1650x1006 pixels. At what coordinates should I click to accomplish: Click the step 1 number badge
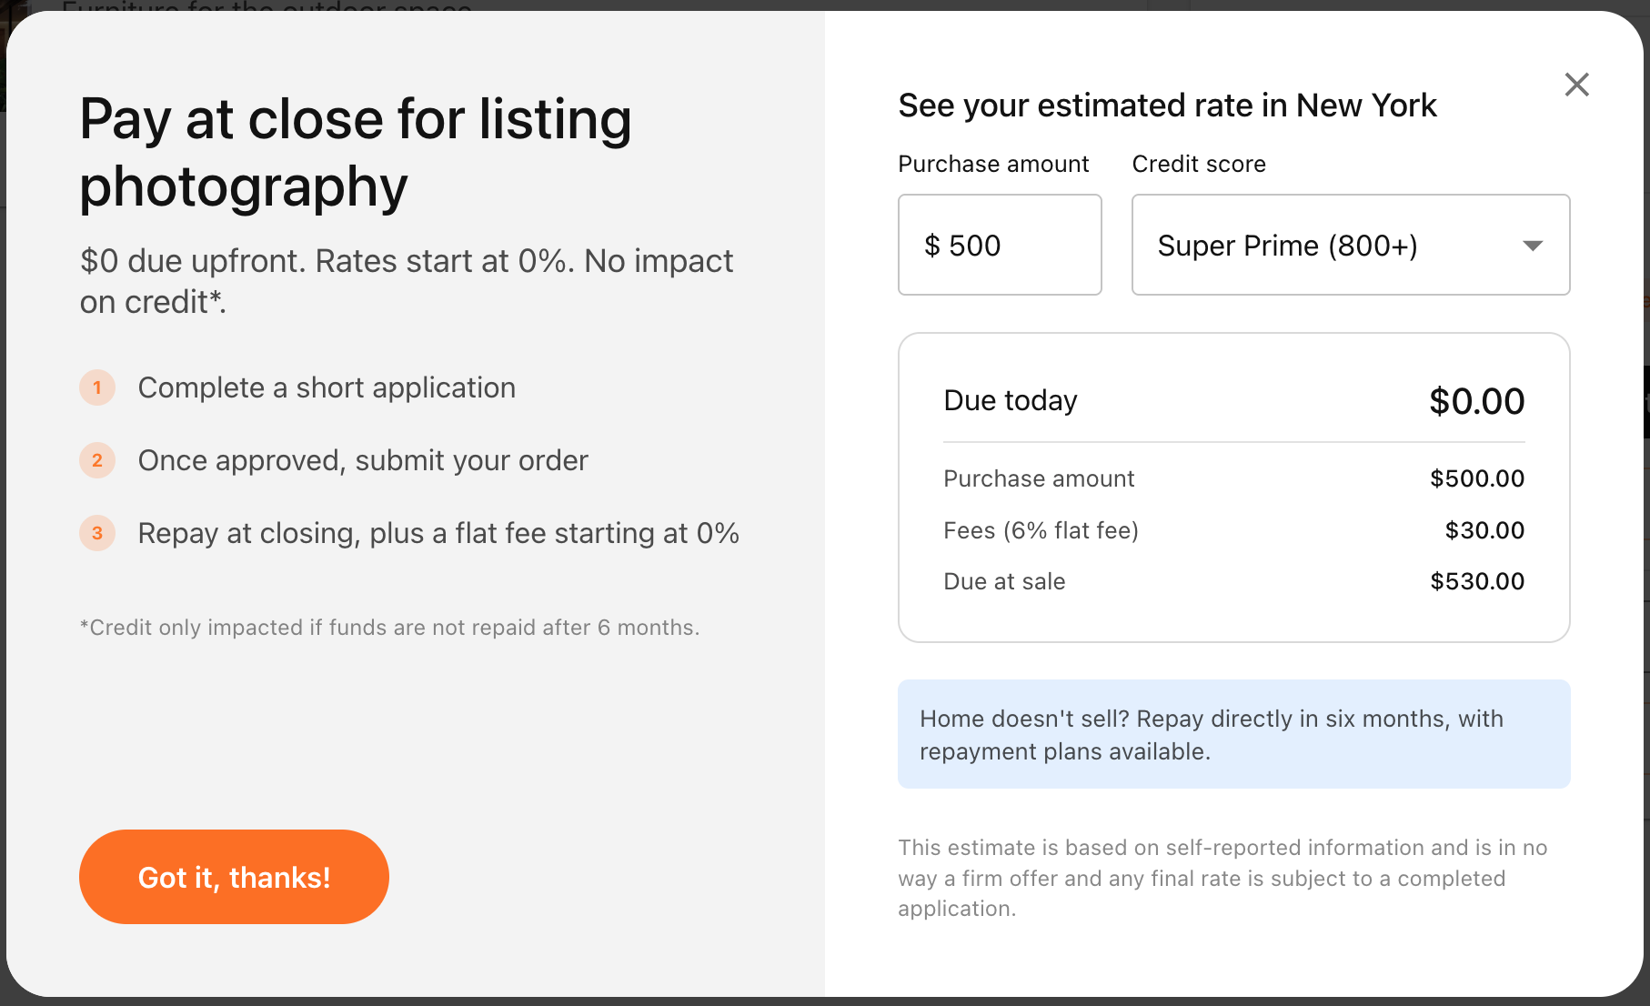[x=97, y=387]
